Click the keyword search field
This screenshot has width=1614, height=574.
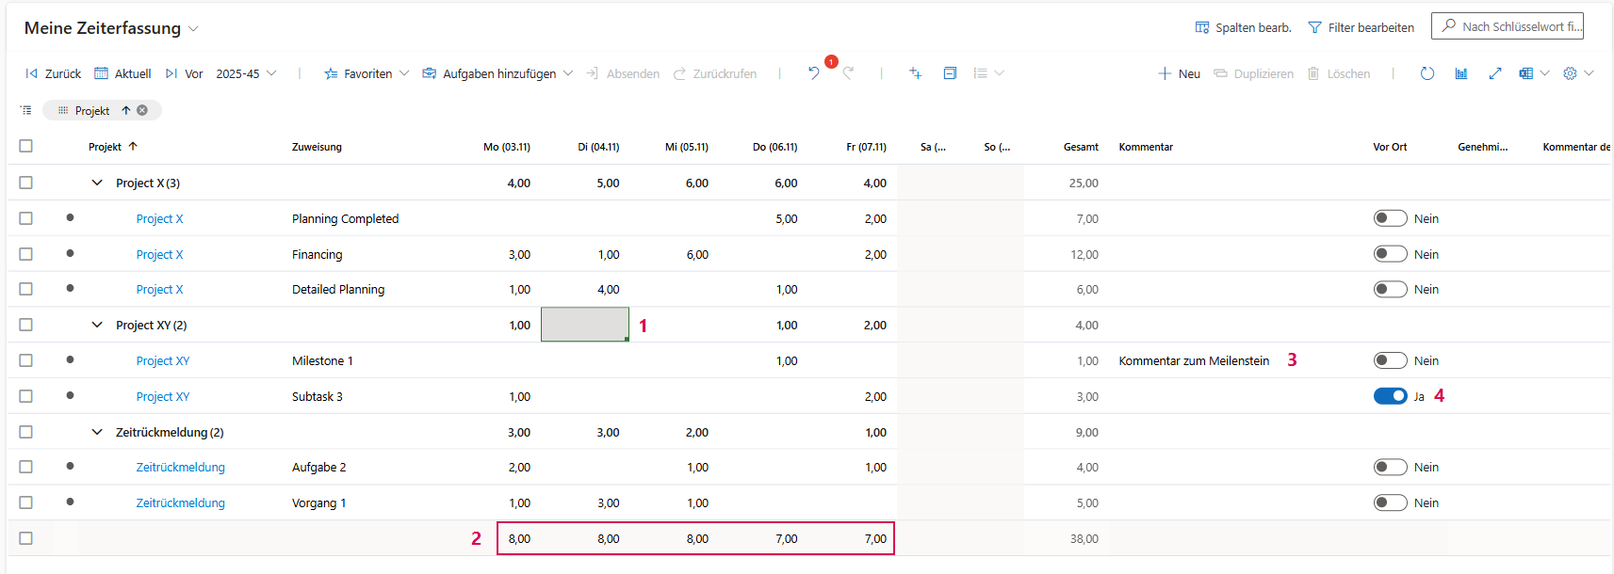pyautogui.click(x=1515, y=26)
